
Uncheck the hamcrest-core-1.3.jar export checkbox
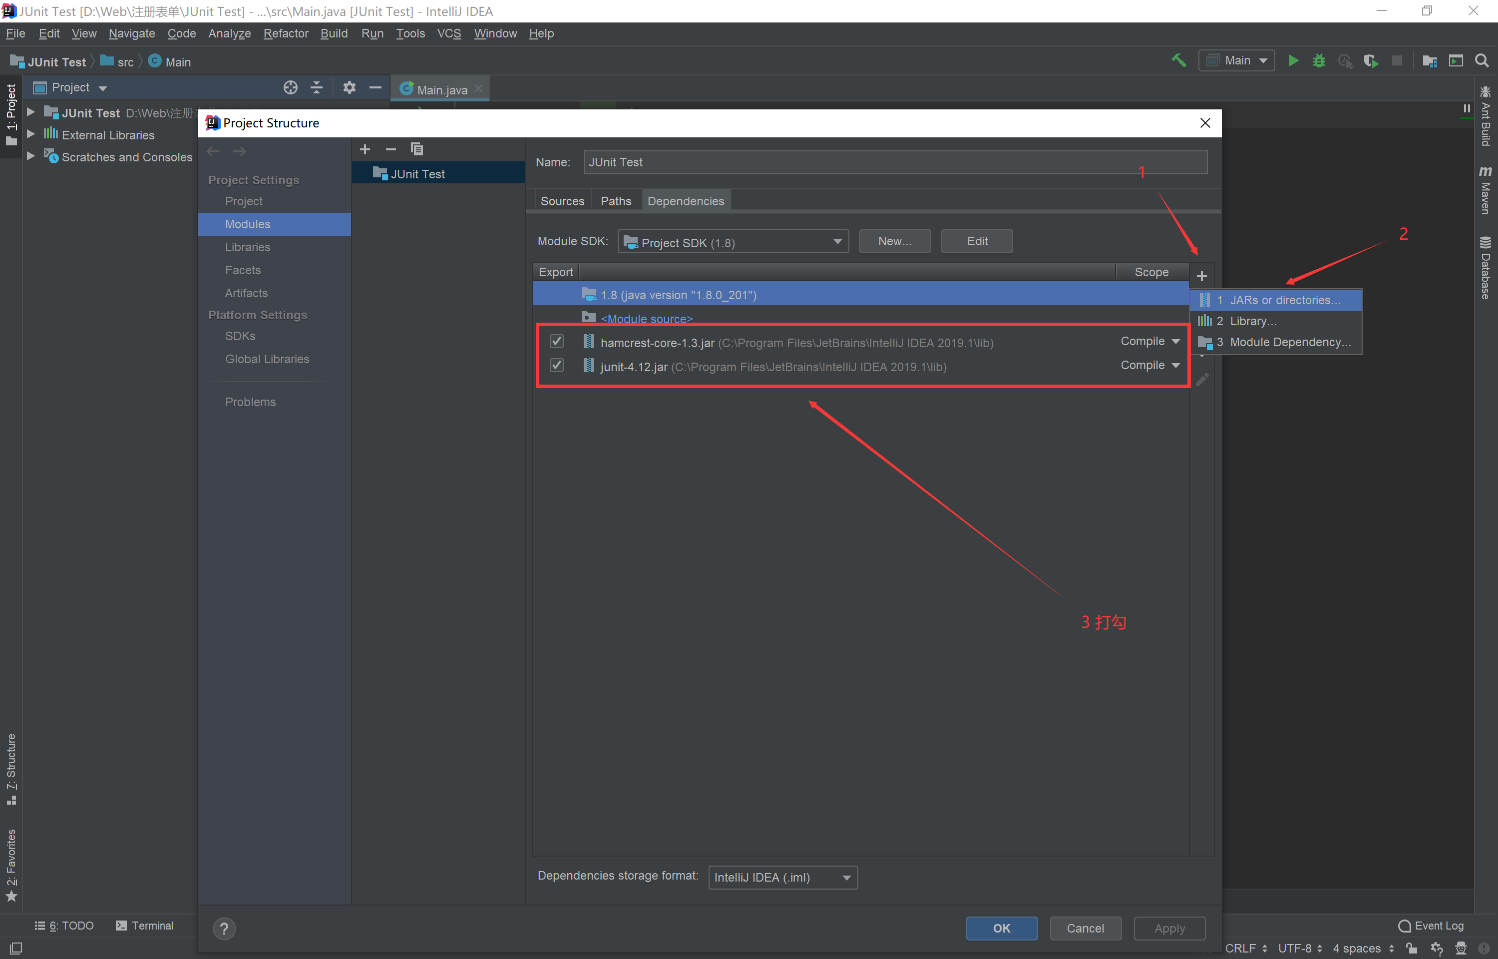pyautogui.click(x=556, y=341)
